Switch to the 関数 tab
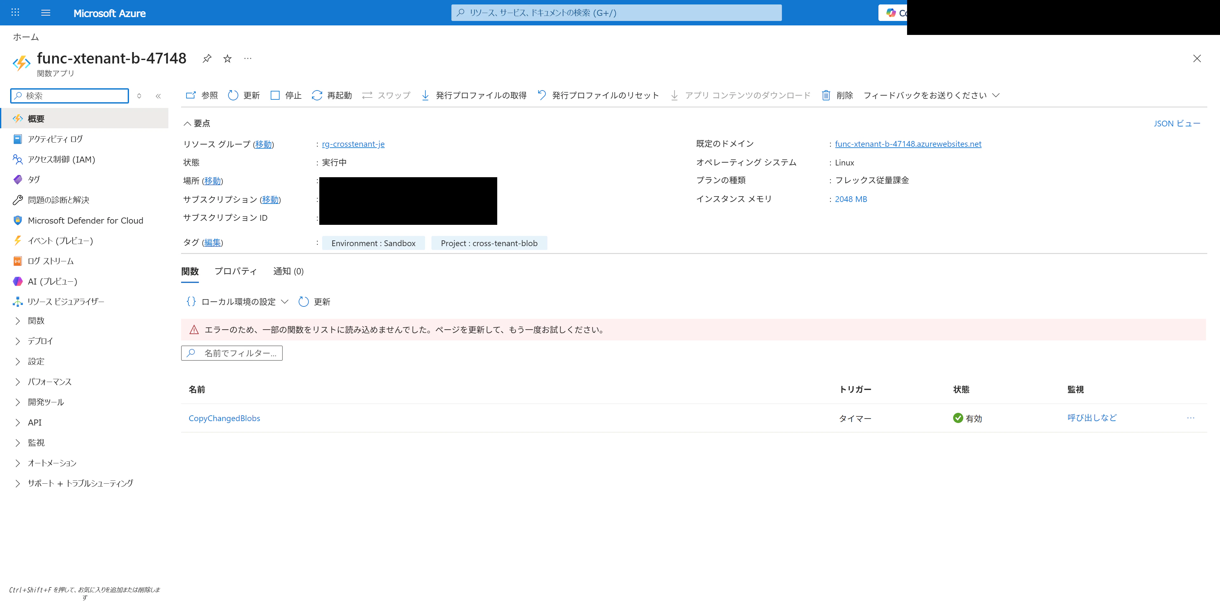The width and height of the screenshot is (1220, 604). [190, 271]
